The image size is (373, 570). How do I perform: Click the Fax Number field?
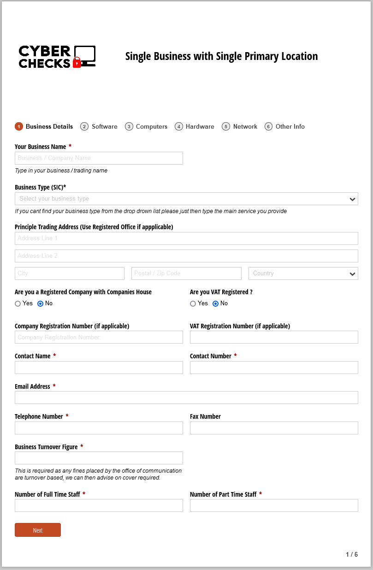pyautogui.click(x=274, y=428)
